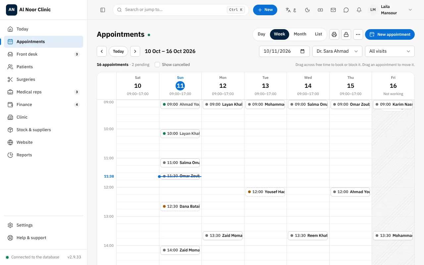
Task: Open Reports pie chart icon
Action: point(10,155)
